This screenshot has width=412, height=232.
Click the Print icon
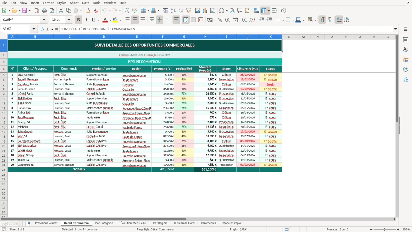tap(44, 11)
